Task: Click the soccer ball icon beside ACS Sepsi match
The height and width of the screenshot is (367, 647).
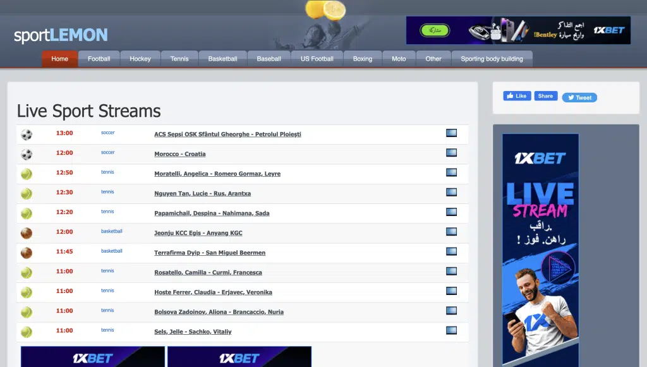Action: 25,133
